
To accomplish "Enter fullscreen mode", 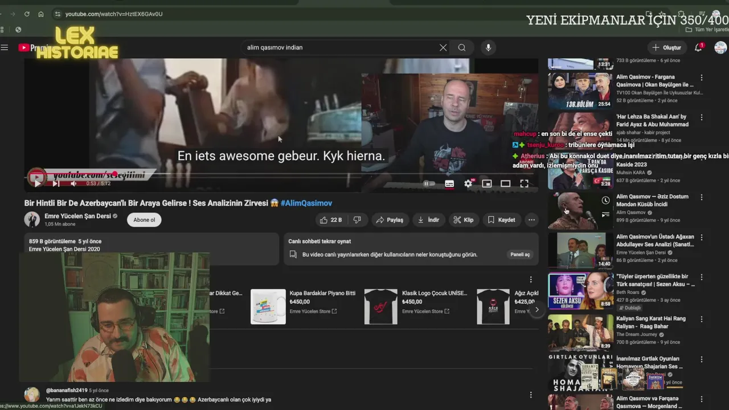I will coord(524,183).
